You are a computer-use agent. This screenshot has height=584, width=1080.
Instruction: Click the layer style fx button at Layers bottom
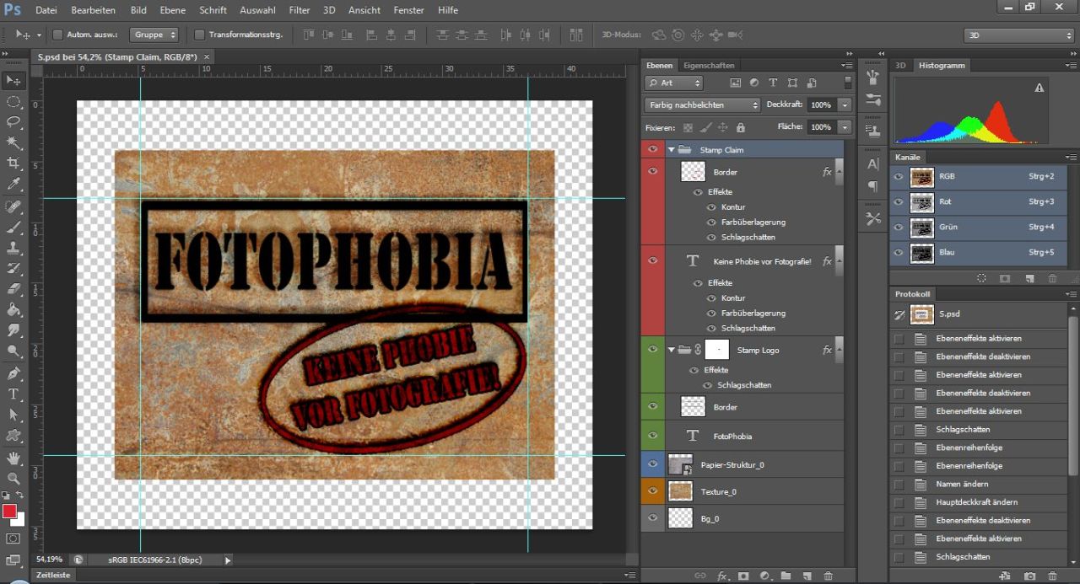click(722, 576)
